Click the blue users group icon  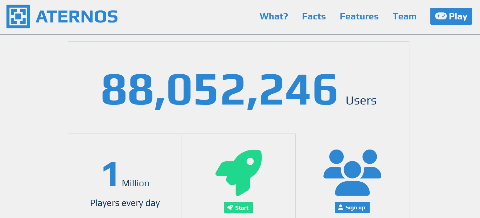(x=352, y=173)
